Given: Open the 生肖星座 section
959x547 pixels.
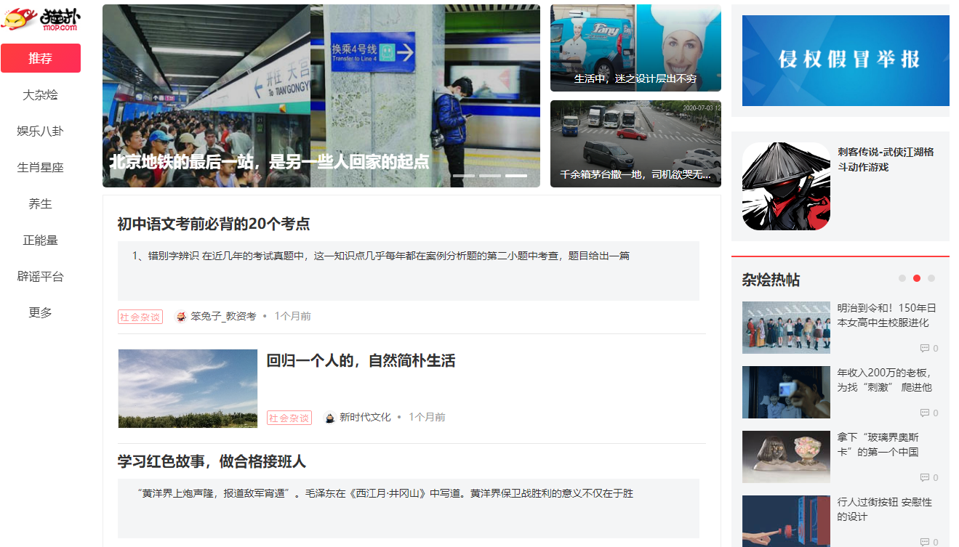Looking at the screenshot, I should pyautogui.click(x=40, y=167).
